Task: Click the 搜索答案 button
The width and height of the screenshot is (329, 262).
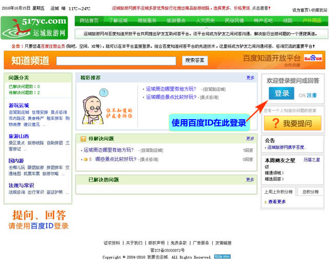Action: pyautogui.click(x=195, y=61)
